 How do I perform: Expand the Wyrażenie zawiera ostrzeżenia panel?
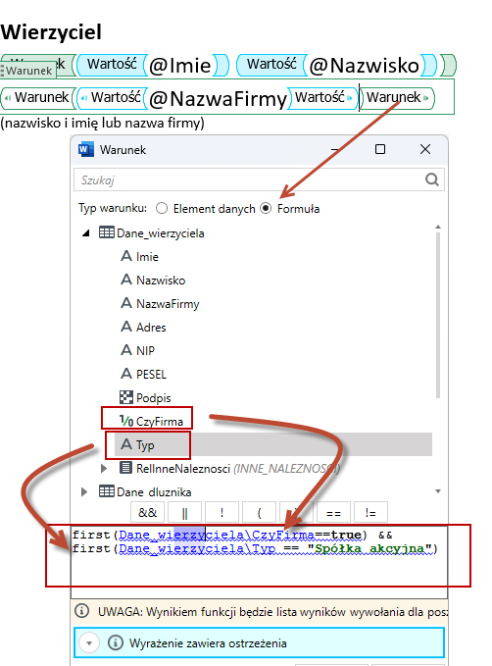(89, 642)
